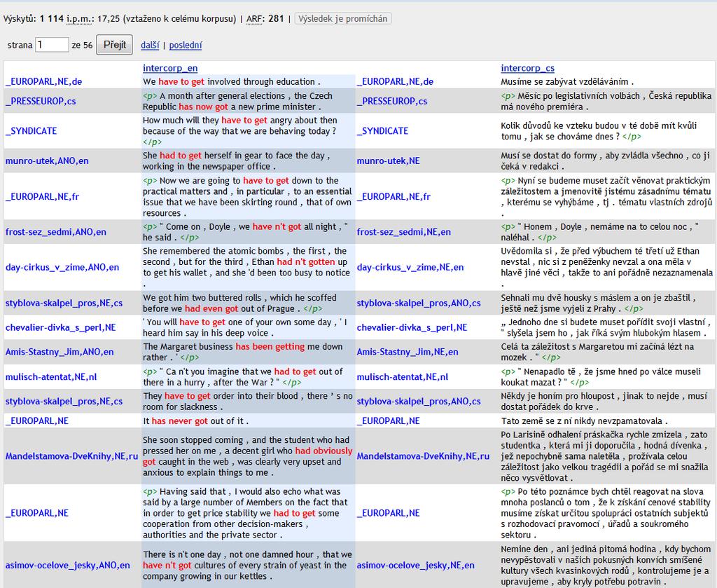Open left _EUROPARL,NE,fr source link

click(x=43, y=197)
